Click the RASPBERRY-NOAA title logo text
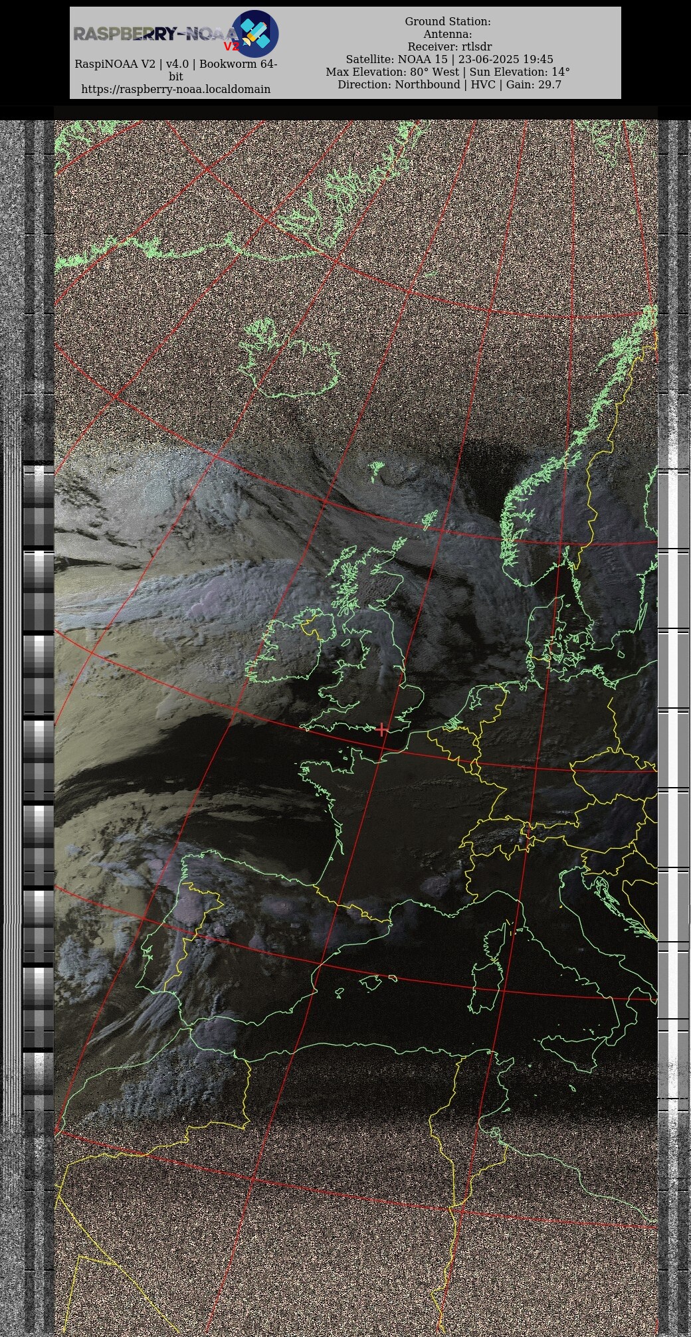The height and width of the screenshot is (1337, 691). pos(155,35)
